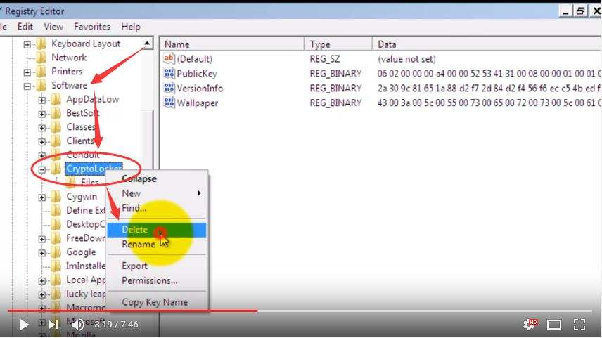The height and width of the screenshot is (338, 602).
Task: Select Permissions... in the context menu
Action: 150,280
